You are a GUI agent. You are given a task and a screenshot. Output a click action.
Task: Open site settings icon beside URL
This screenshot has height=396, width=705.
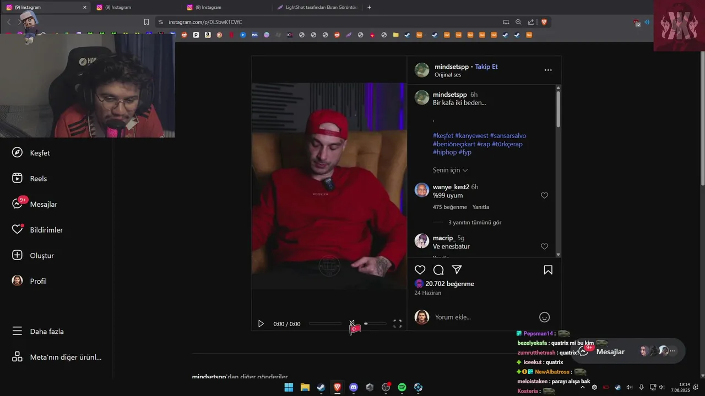(x=160, y=22)
